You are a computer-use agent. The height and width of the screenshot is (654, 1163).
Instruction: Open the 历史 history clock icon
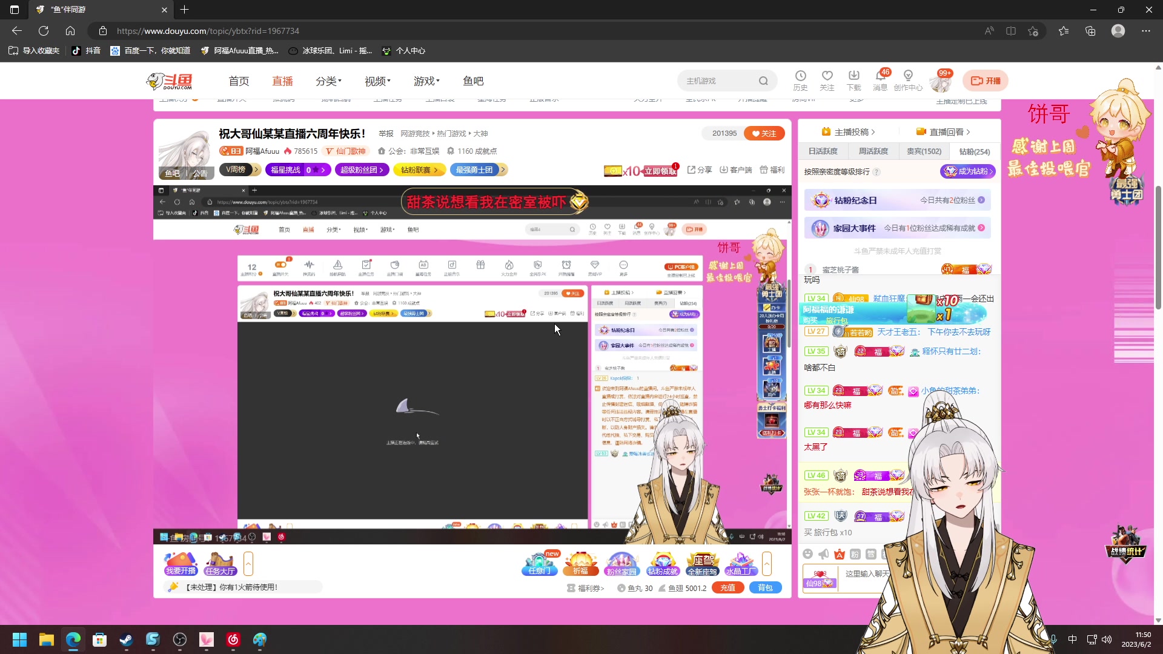(800, 80)
